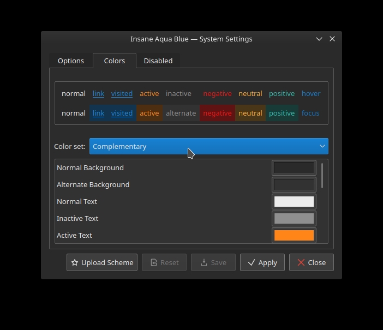This screenshot has height=330, width=383.
Task: Click top-row 'neutral' preview text
Action: tap(250, 94)
